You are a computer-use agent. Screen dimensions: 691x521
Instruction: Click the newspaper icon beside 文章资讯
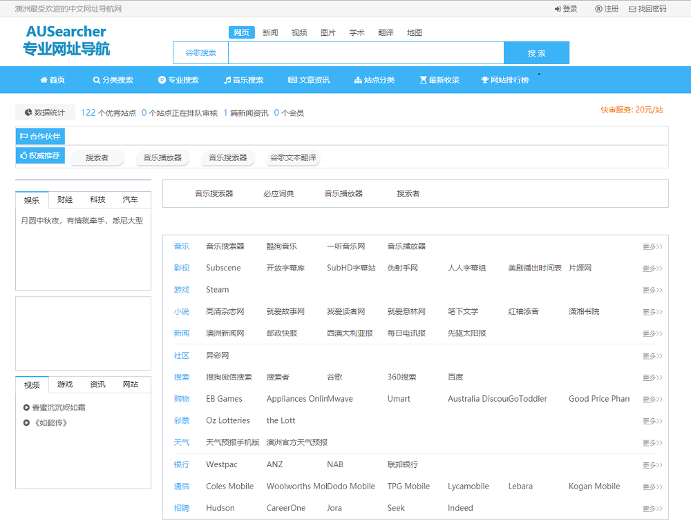292,79
